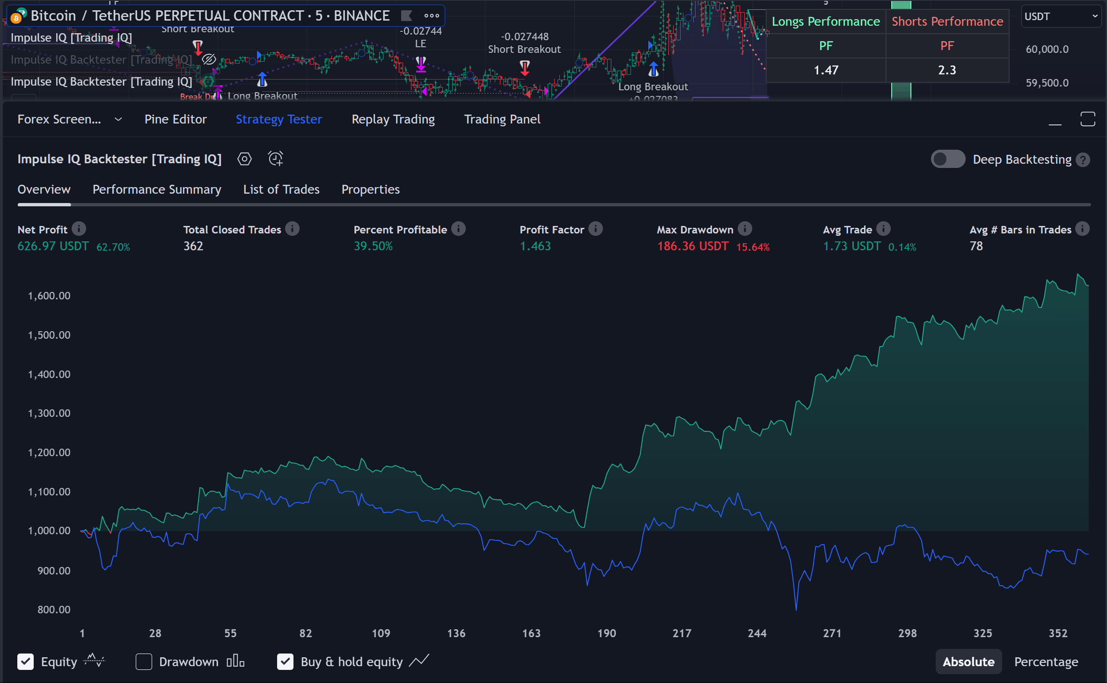Click max drawdown value 186.36 USDT
Image resolution: width=1107 pixels, height=683 pixels.
(x=693, y=247)
